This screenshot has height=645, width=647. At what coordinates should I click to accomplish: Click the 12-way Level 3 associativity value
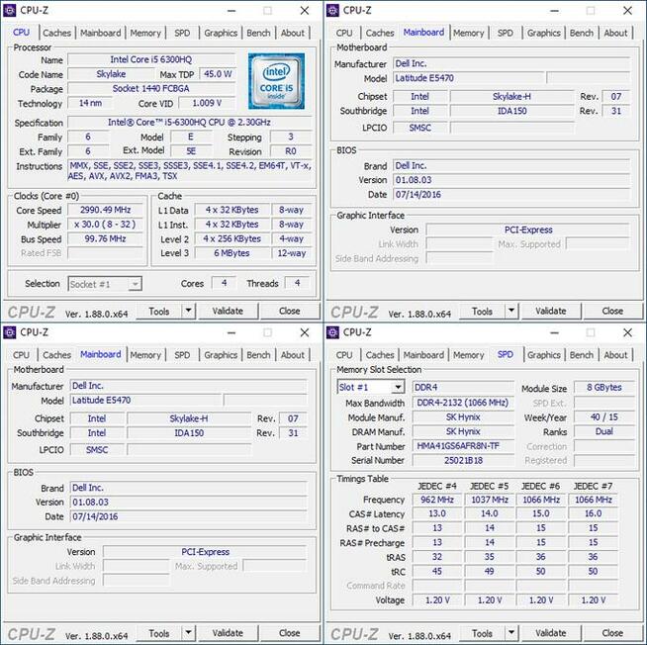click(292, 253)
